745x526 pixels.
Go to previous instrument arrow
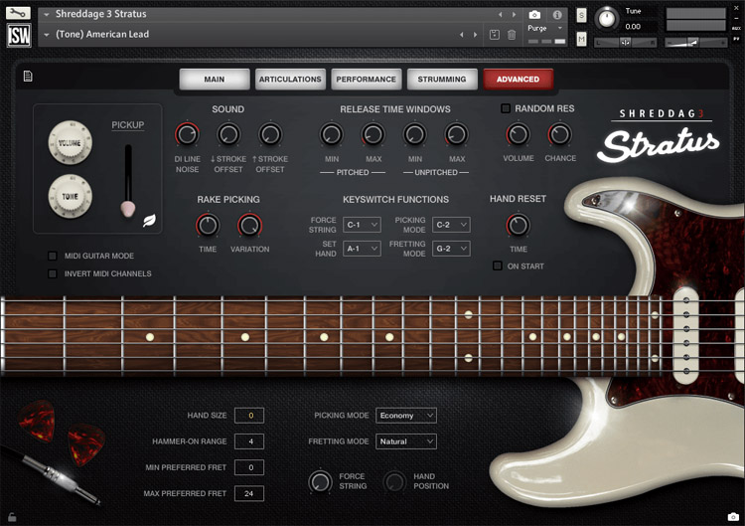click(x=501, y=15)
